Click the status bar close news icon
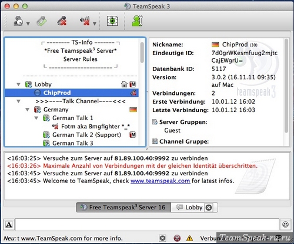 click(x=162, y=238)
